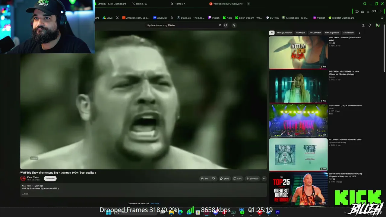Switch to Stream - Kick Dashboard tab
The image size is (386, 217).
(x=110, y=4)
